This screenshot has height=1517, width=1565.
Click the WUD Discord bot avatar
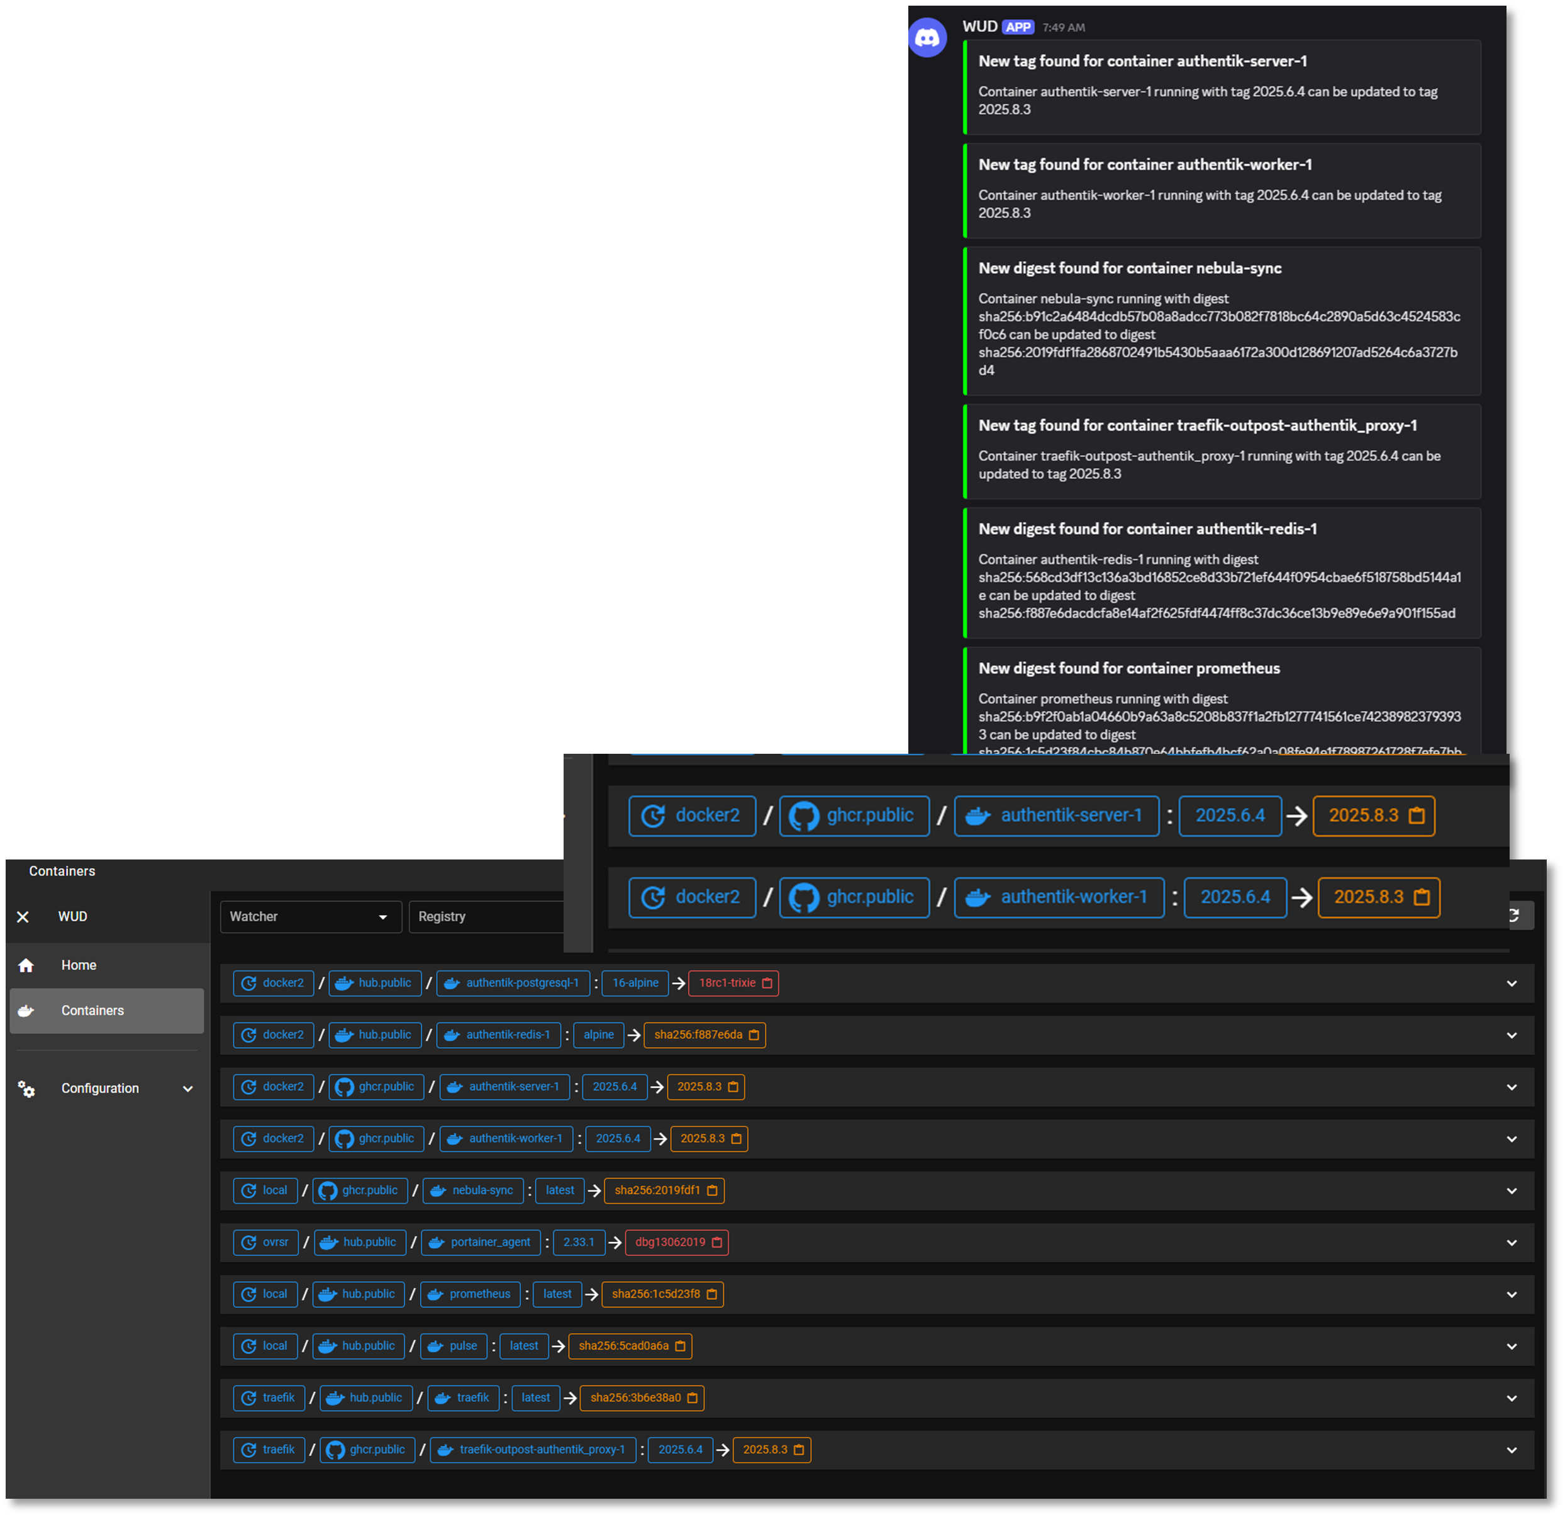(927, 36)
